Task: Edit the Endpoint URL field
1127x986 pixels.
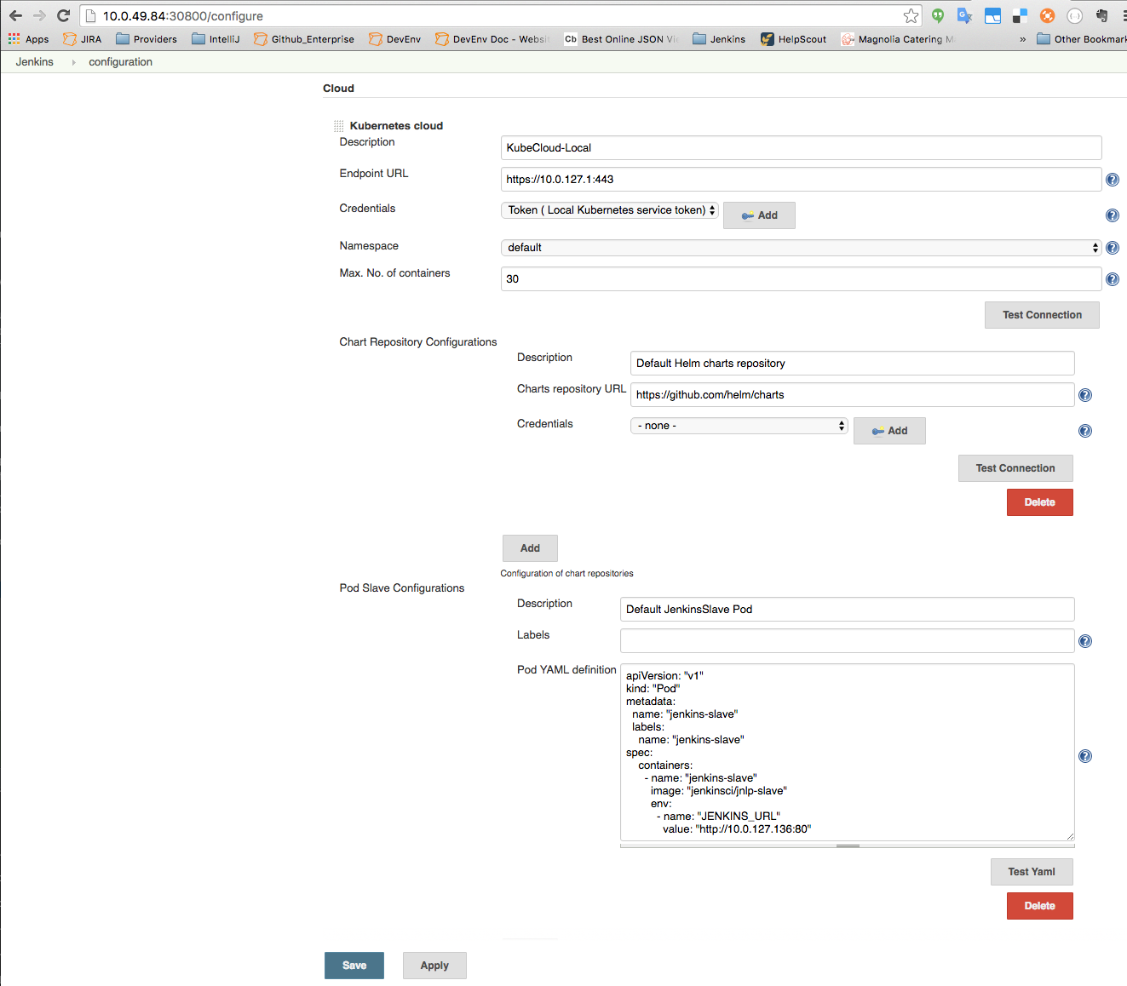Action: [801, 179]
